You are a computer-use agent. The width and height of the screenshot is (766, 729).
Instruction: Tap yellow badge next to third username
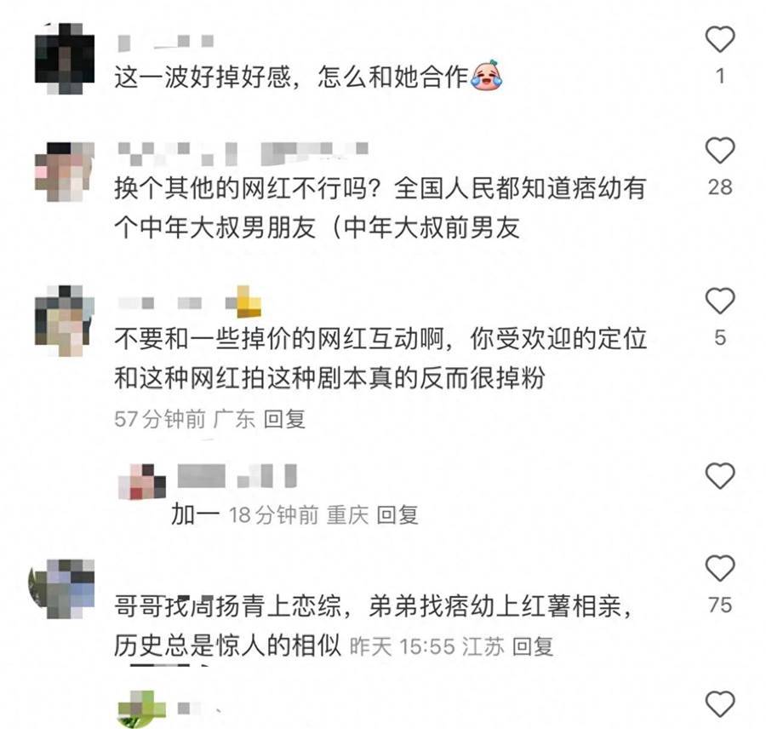(x=243, y=302)
